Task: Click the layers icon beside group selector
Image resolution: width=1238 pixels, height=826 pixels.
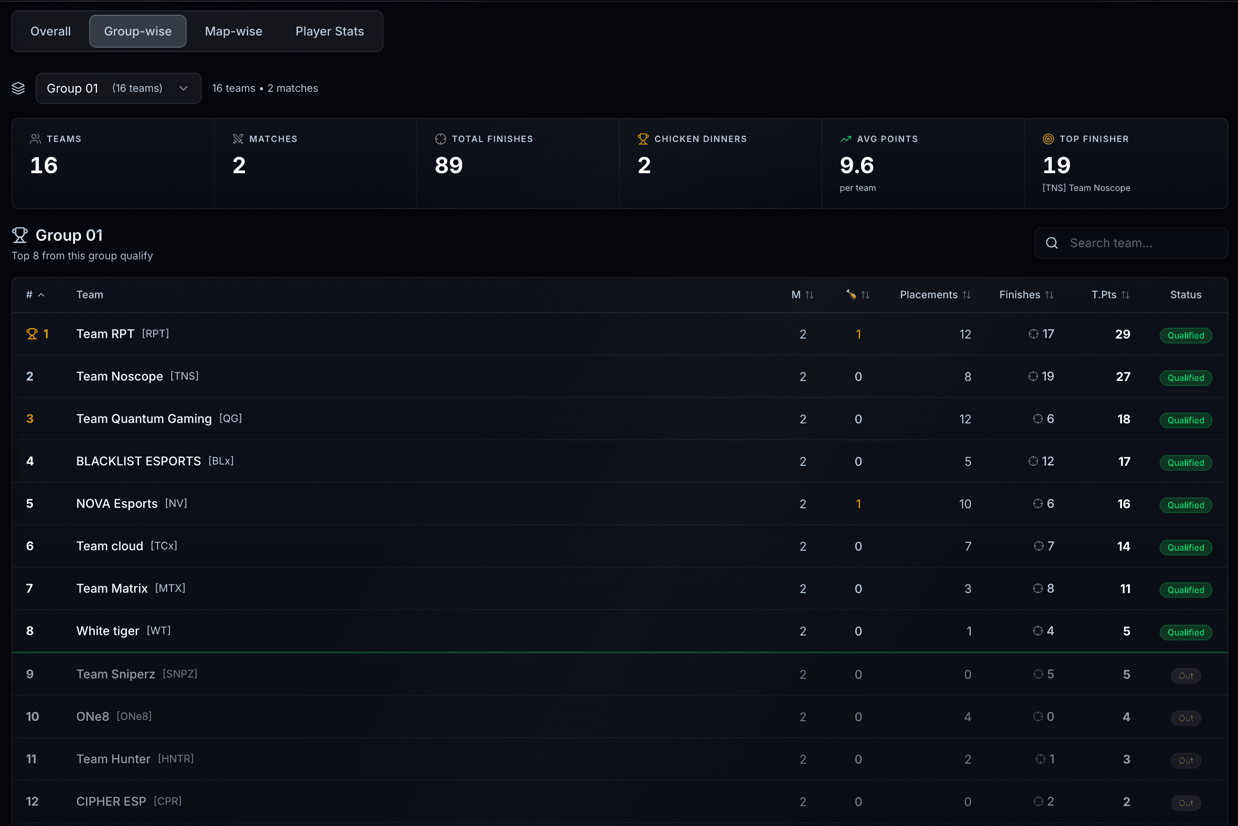Action: coord(19,88)
